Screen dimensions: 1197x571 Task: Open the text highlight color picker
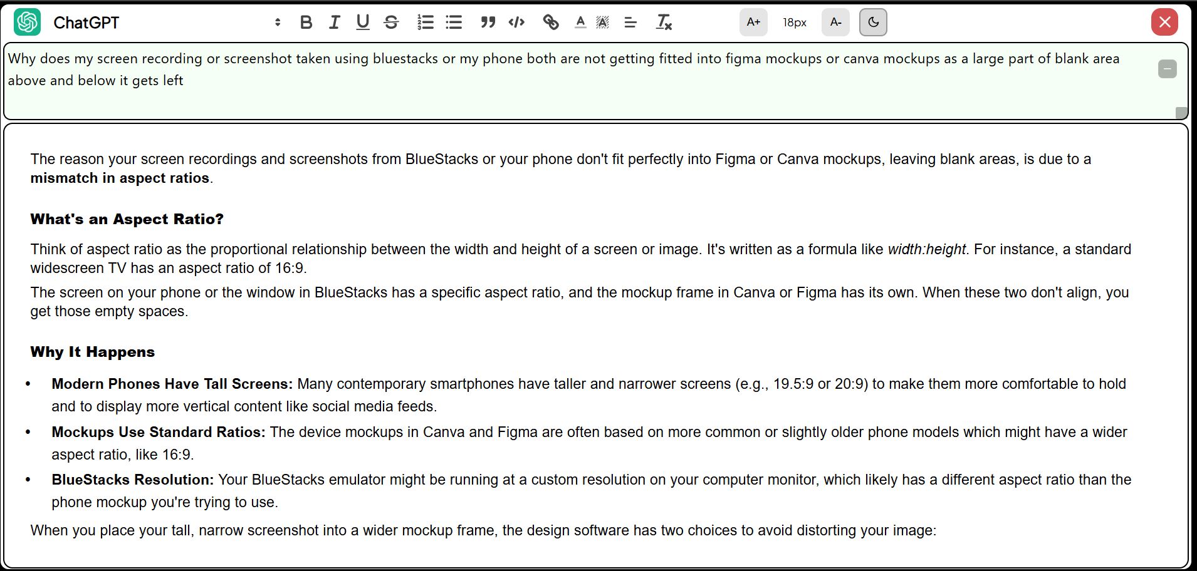click(x=602, y=23)
